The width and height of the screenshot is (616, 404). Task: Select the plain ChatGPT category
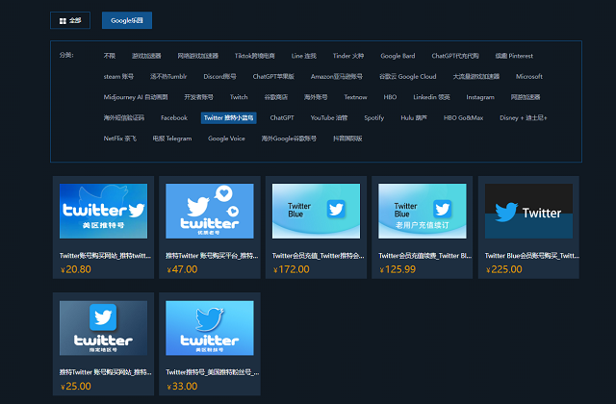282,117
